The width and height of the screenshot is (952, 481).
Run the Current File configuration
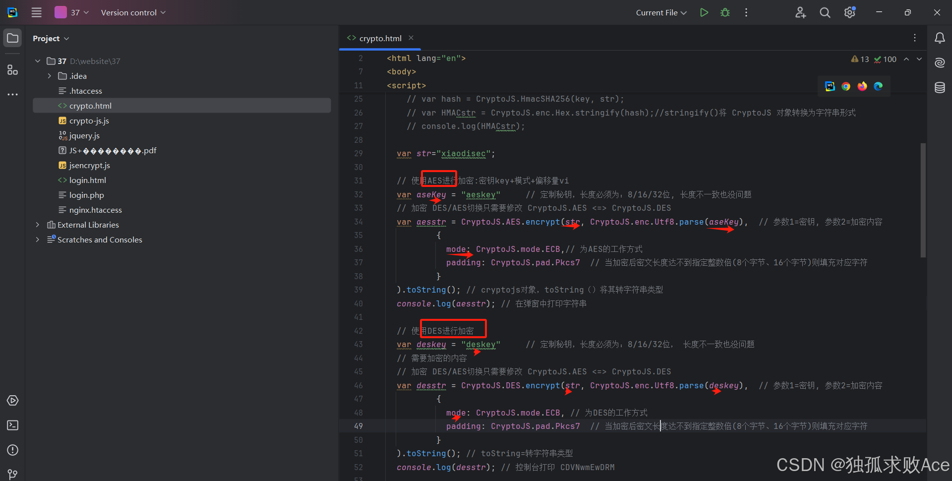704,12
